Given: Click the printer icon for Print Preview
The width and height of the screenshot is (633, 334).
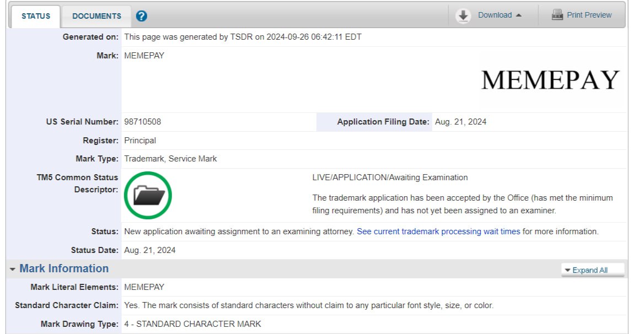Looking at the screenshot, I should pyautogui.click(x=557, y=15).
